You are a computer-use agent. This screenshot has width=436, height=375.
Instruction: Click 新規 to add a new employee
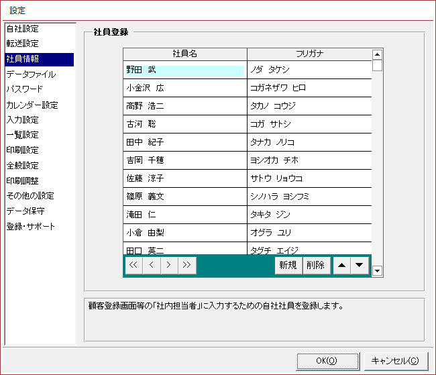pyautogui.click(x=288, y=265)
